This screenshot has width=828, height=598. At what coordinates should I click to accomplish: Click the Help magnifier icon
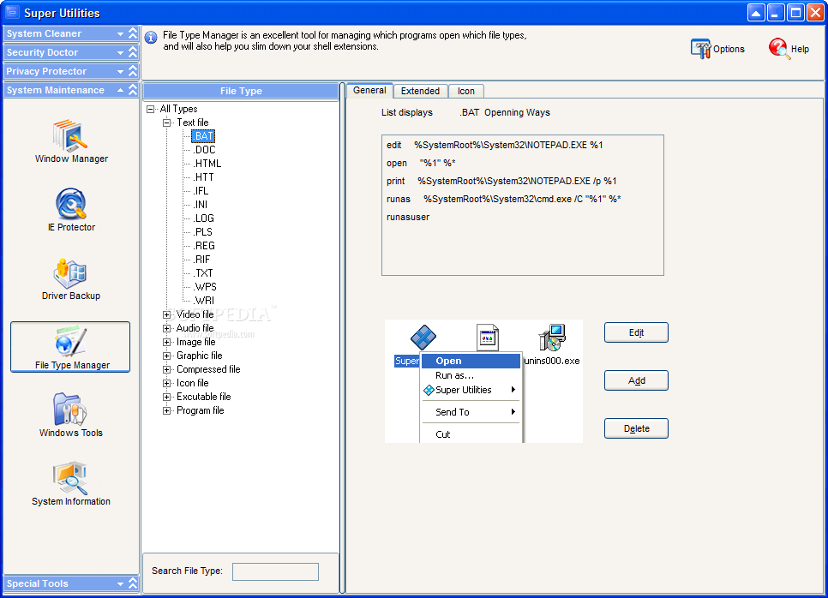[779, 49]
